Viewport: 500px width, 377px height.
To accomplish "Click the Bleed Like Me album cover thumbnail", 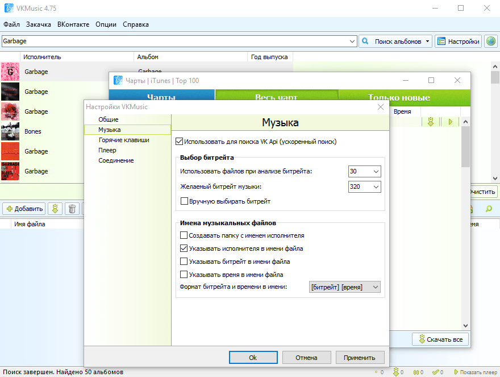I will 10,171.
